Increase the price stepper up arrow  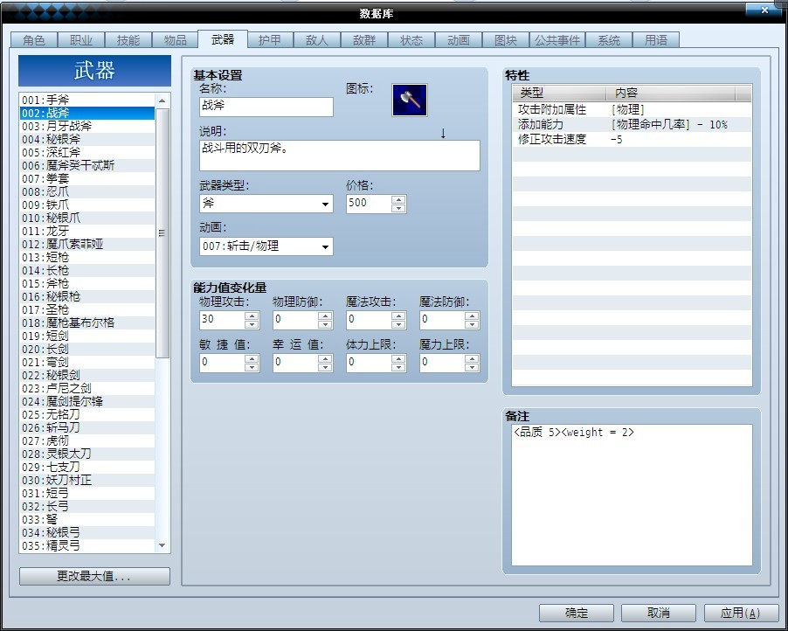click(398, 199)
